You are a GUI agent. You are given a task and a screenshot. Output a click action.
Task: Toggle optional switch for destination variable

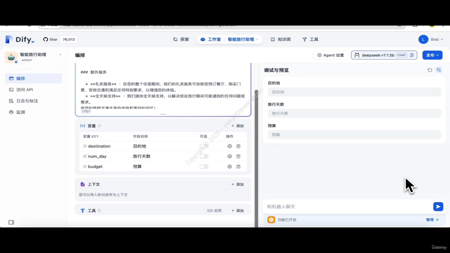click(204, 146)
